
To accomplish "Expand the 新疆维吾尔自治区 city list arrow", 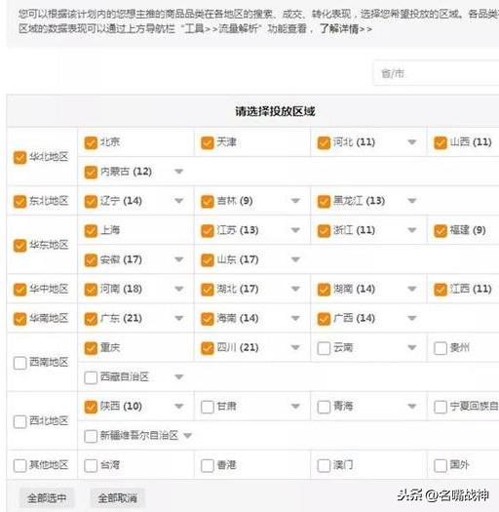I will pyautogui.click(x=187, y=435).
